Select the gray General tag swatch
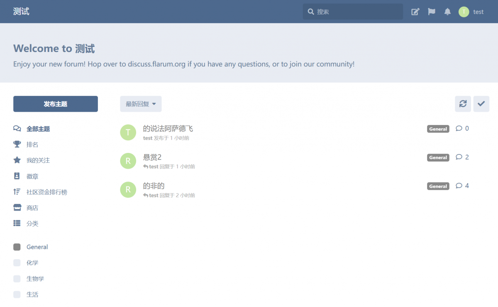498x307 pixels. (x=17, y=247)
